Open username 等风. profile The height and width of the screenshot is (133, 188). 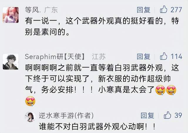(x=32, y=10)
